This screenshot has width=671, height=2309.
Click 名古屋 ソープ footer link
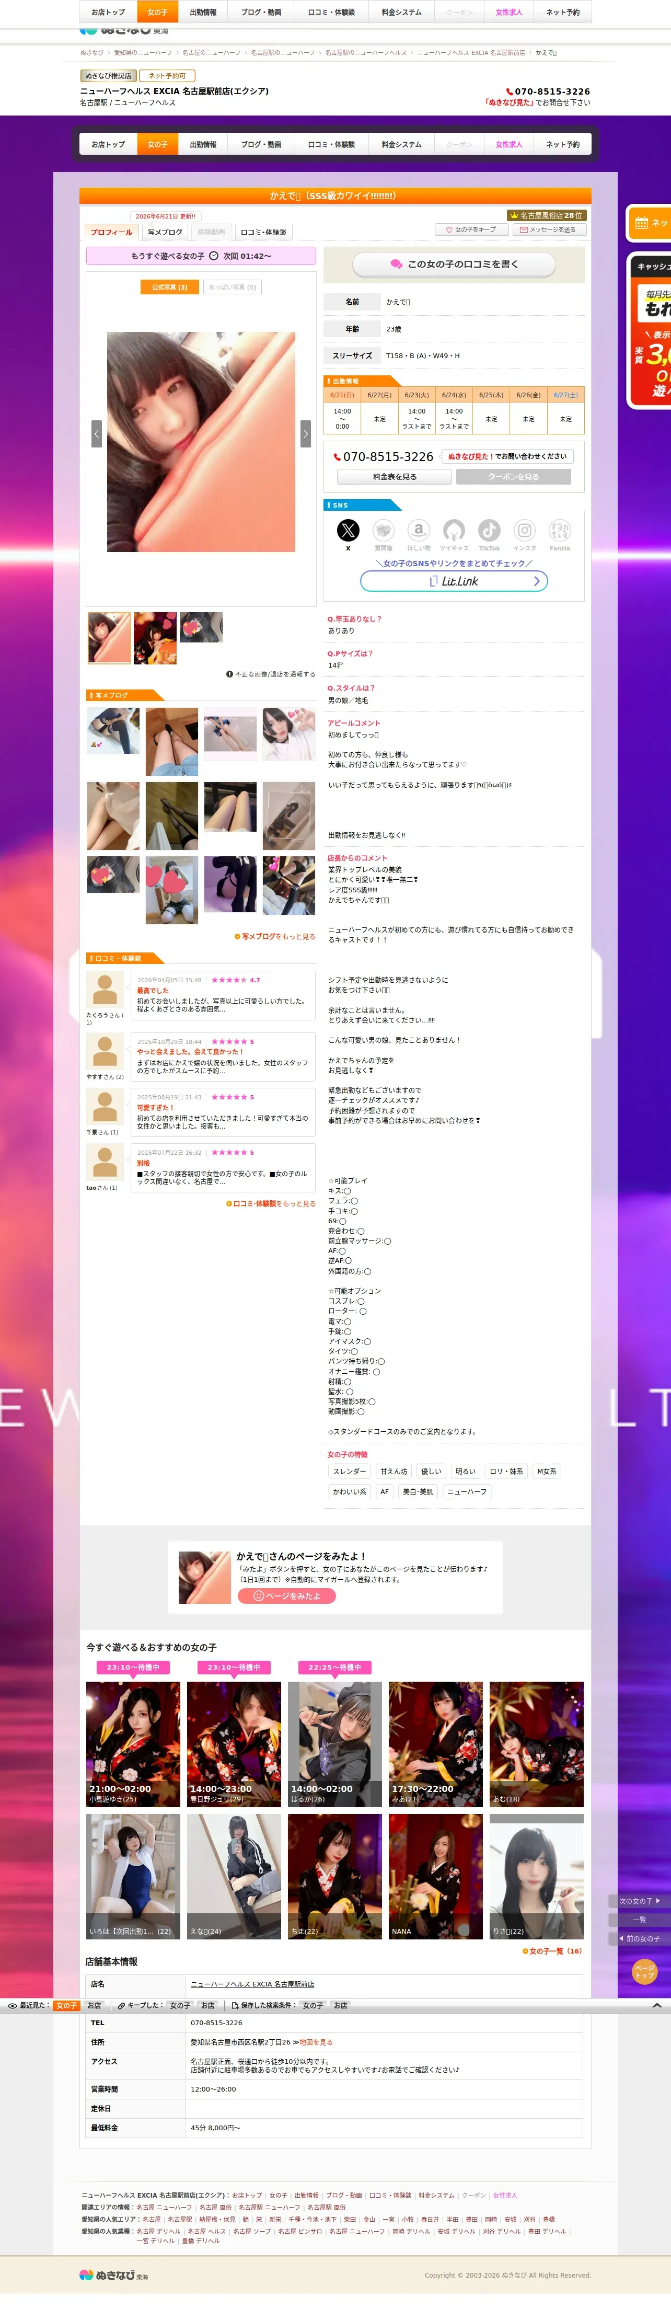tap(252, 2231)
